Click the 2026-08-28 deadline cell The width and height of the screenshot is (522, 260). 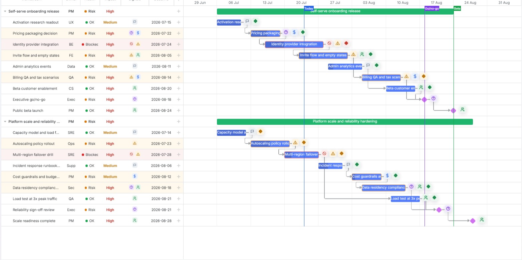pos(161,221)
